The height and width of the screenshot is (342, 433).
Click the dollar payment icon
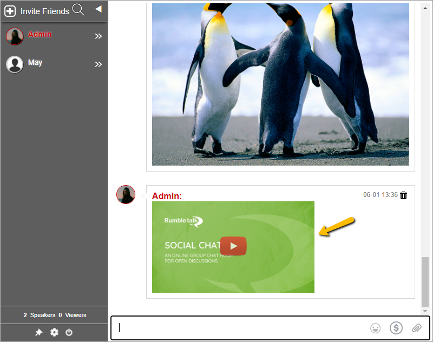[396, 328]
